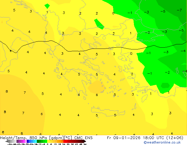Click the '-54' legend scale value

pos(9,144)
